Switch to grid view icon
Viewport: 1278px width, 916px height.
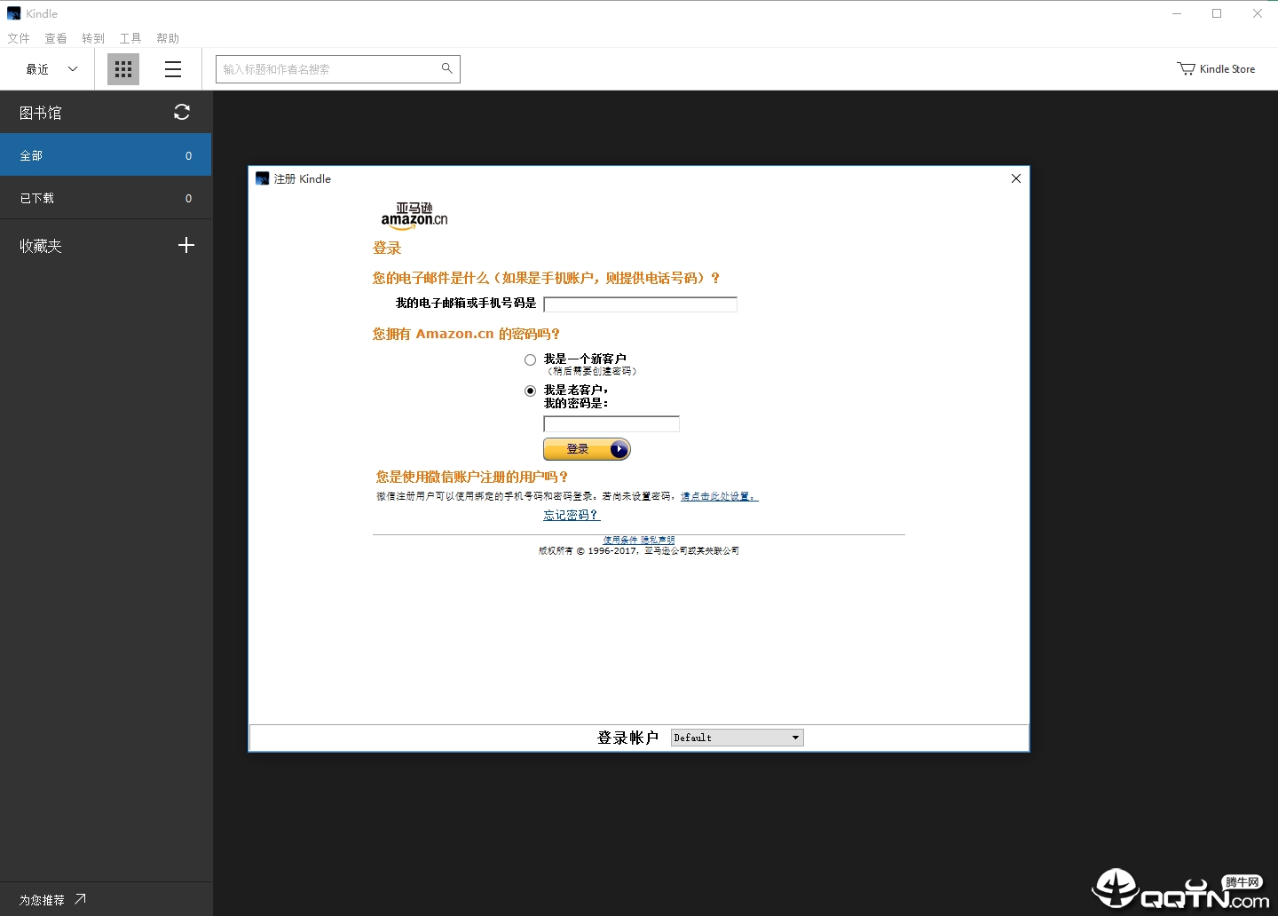click(x=123, y=69)
